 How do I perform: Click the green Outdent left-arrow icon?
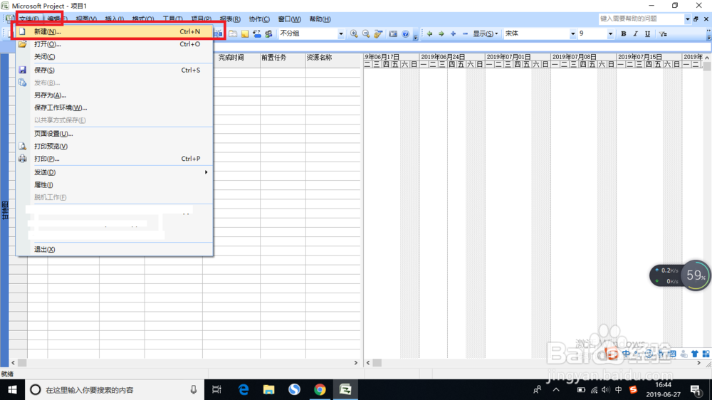point(429,33)
